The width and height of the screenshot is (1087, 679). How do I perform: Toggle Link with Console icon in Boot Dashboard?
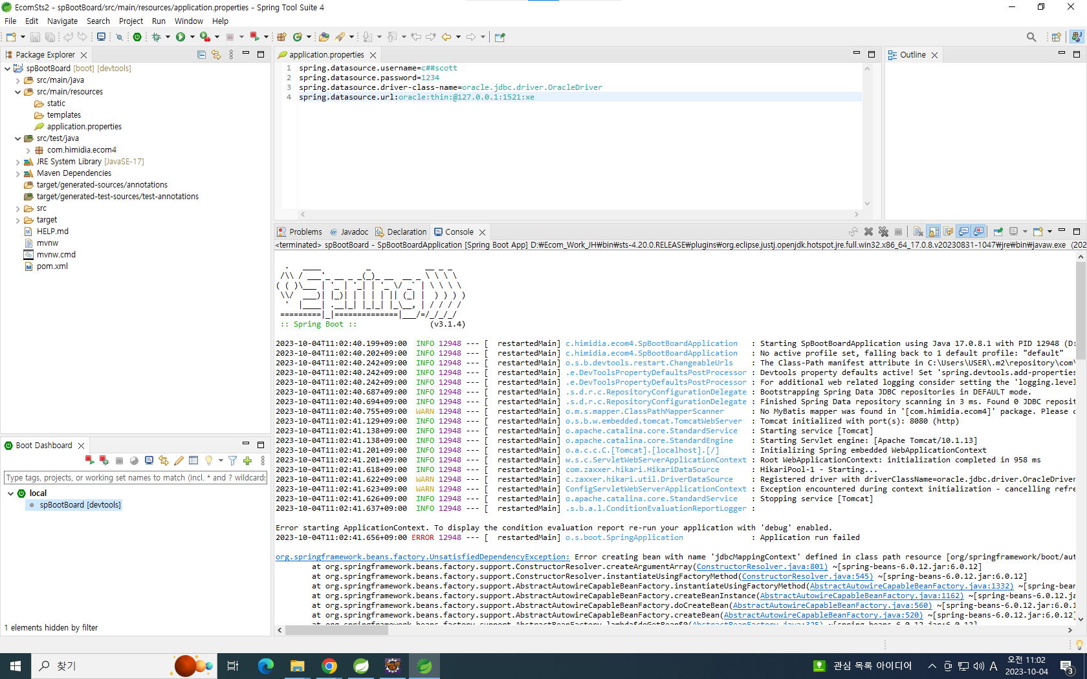164,460
